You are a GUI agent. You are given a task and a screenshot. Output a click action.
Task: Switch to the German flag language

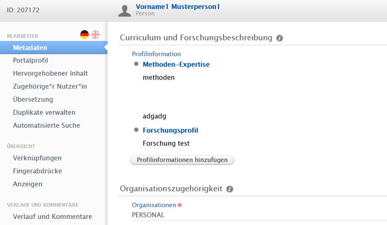coord(84,34)
